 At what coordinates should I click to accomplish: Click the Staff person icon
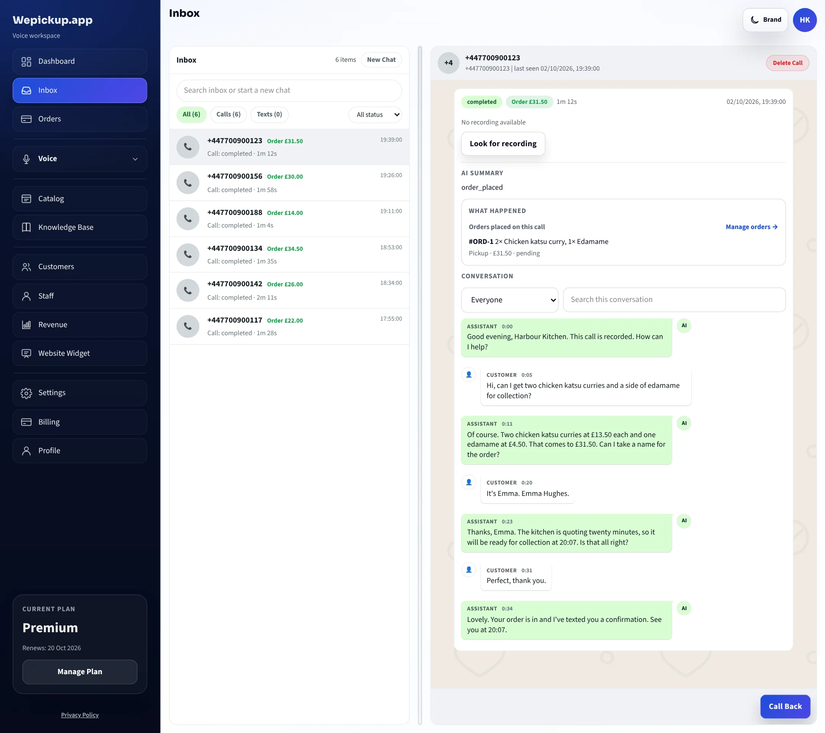pos(26,296)
